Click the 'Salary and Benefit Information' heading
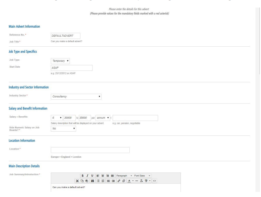261x197 pixels. tap(28, 108)
